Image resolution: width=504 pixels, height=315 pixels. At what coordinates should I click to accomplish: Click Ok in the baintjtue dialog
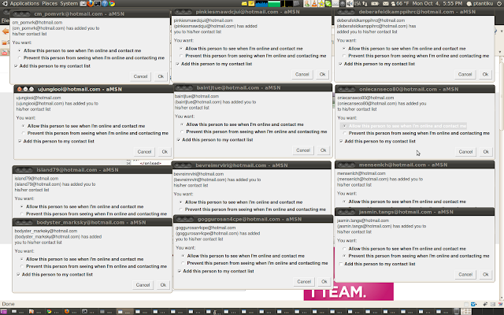coord(323,150)
